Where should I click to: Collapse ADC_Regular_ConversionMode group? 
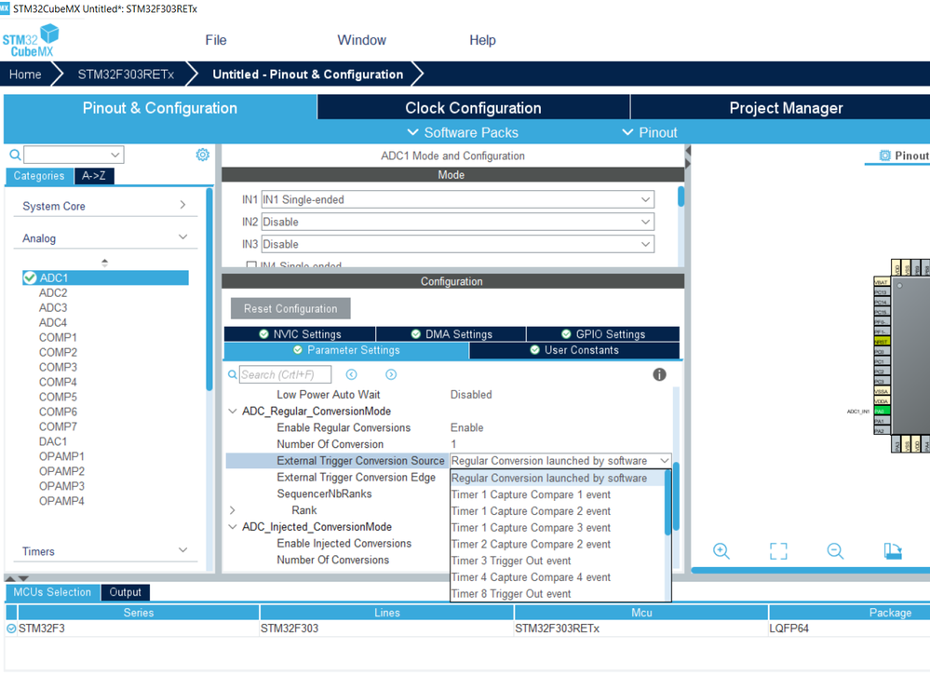[233, 411]
